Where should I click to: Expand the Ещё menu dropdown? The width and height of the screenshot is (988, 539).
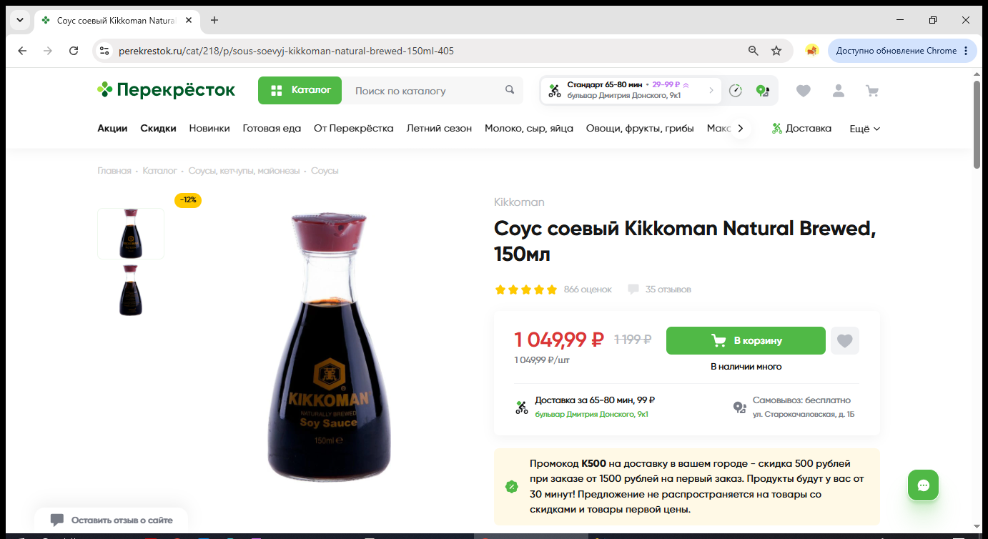pos(864,129)
